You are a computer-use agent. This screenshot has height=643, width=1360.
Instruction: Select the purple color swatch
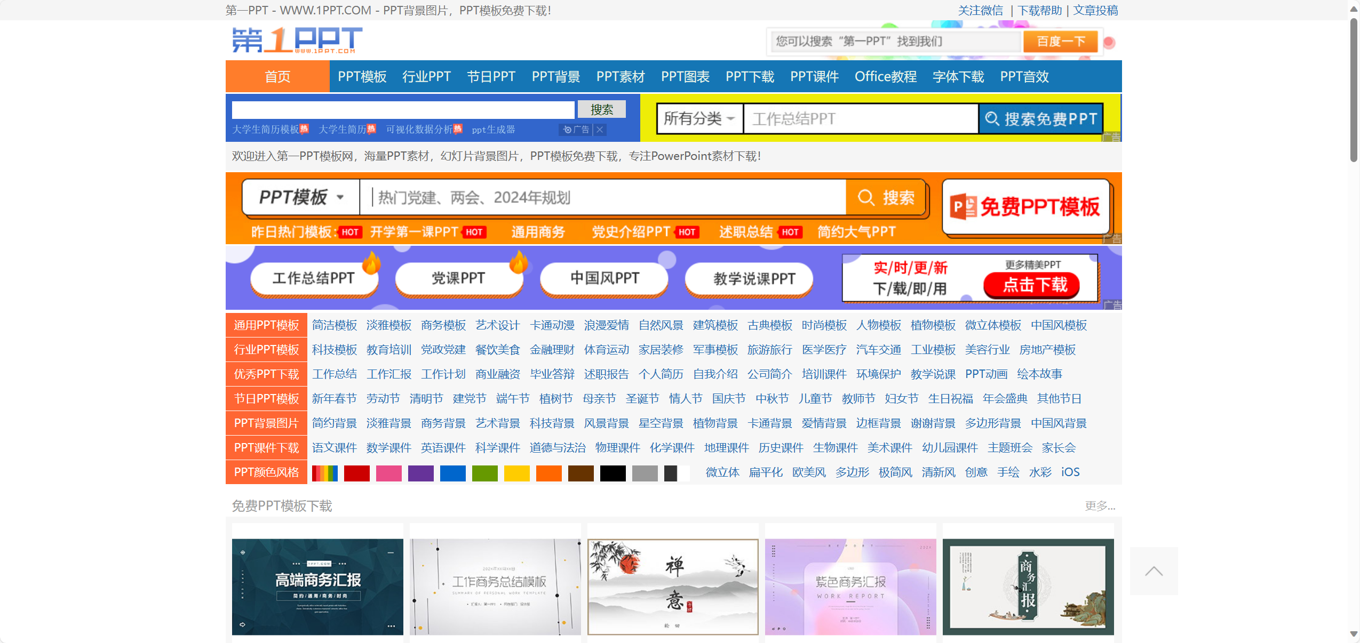[x=421, y=473]
